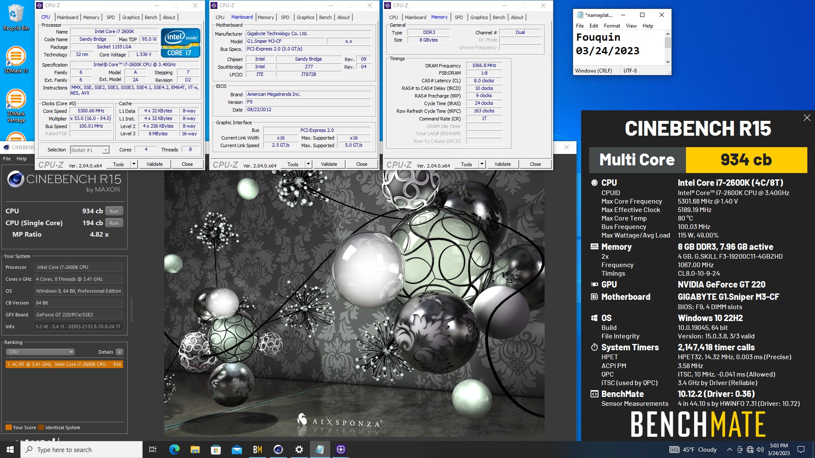Click the BenchMate System Timers icon

[594, 347]
